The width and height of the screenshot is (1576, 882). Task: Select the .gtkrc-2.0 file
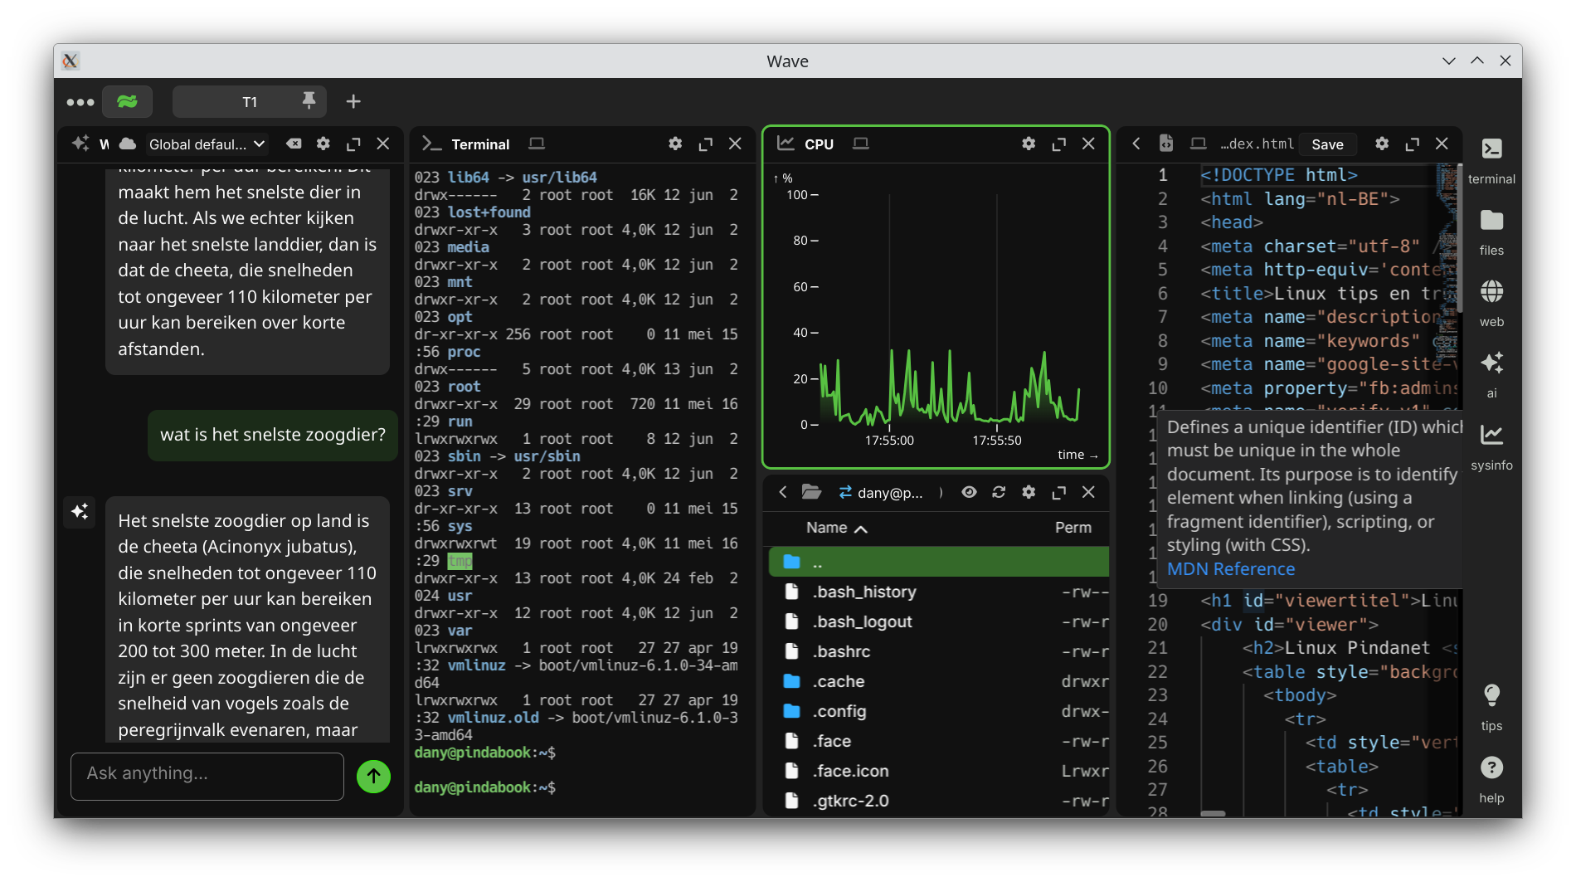coord(938,801)
